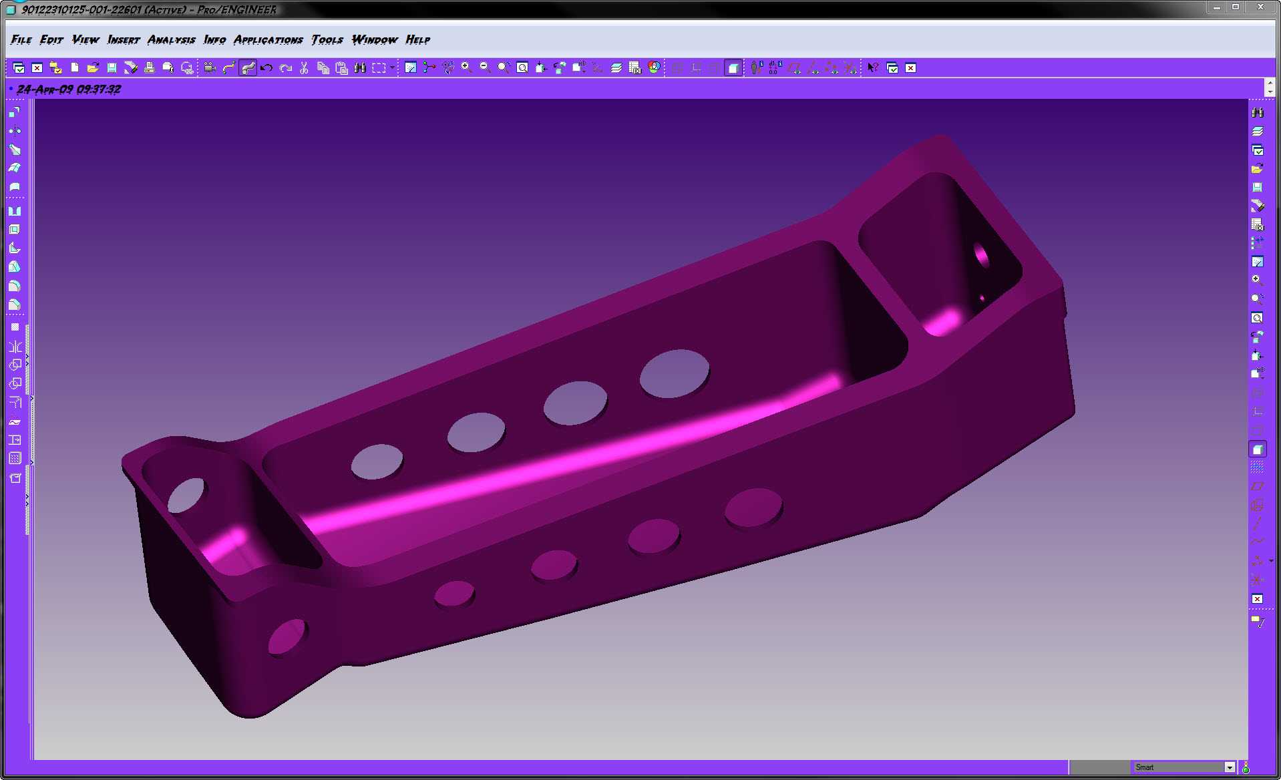Open the Tools menu
This screenshot has height=780, width=1281.
point(327,40)
